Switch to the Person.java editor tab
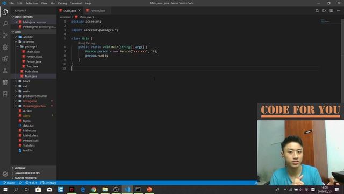This screenshot has height=194, width=344. click(x=97, y=11)
